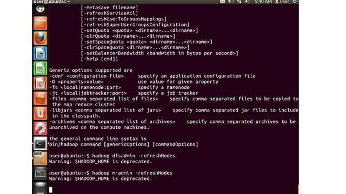Click the 'bin/hadoop command [genericOptions]' line
The height and width of the screenshot is (194, 346).
tap(124, 144)
